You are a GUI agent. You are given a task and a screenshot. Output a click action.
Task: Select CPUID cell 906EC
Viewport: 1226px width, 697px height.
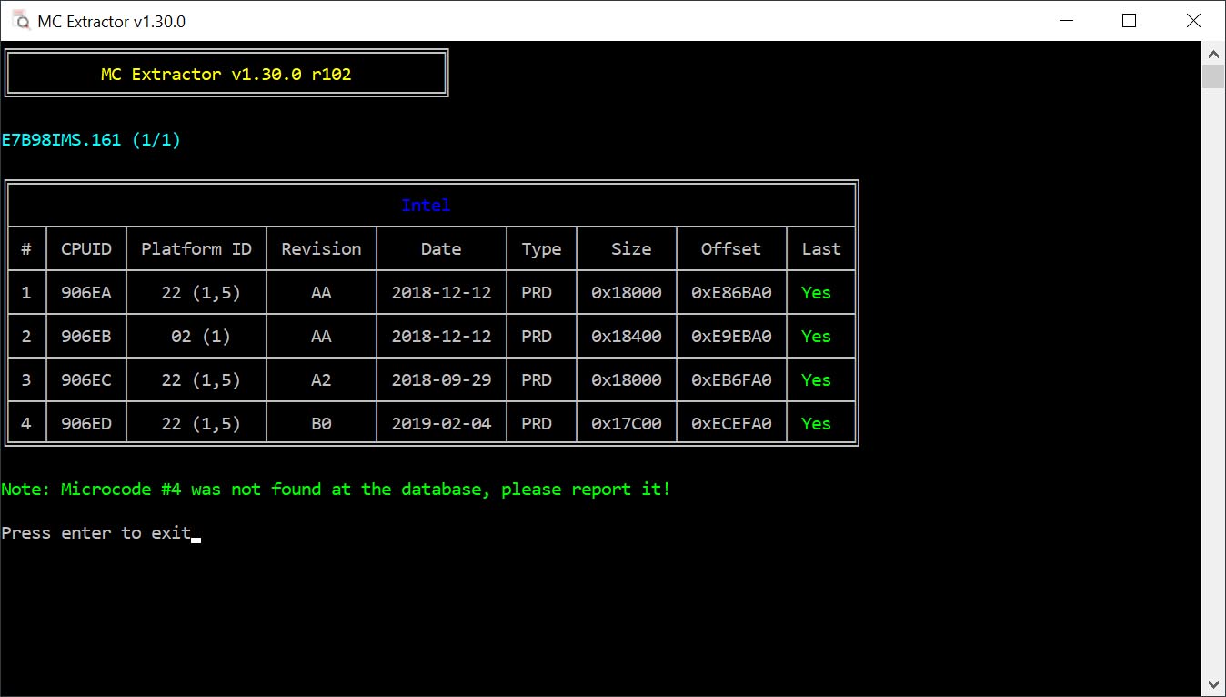click(x=86, y=379)
